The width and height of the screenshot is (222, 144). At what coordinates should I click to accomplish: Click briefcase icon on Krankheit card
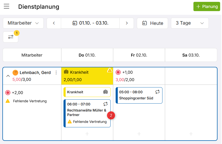coord(106,92)
